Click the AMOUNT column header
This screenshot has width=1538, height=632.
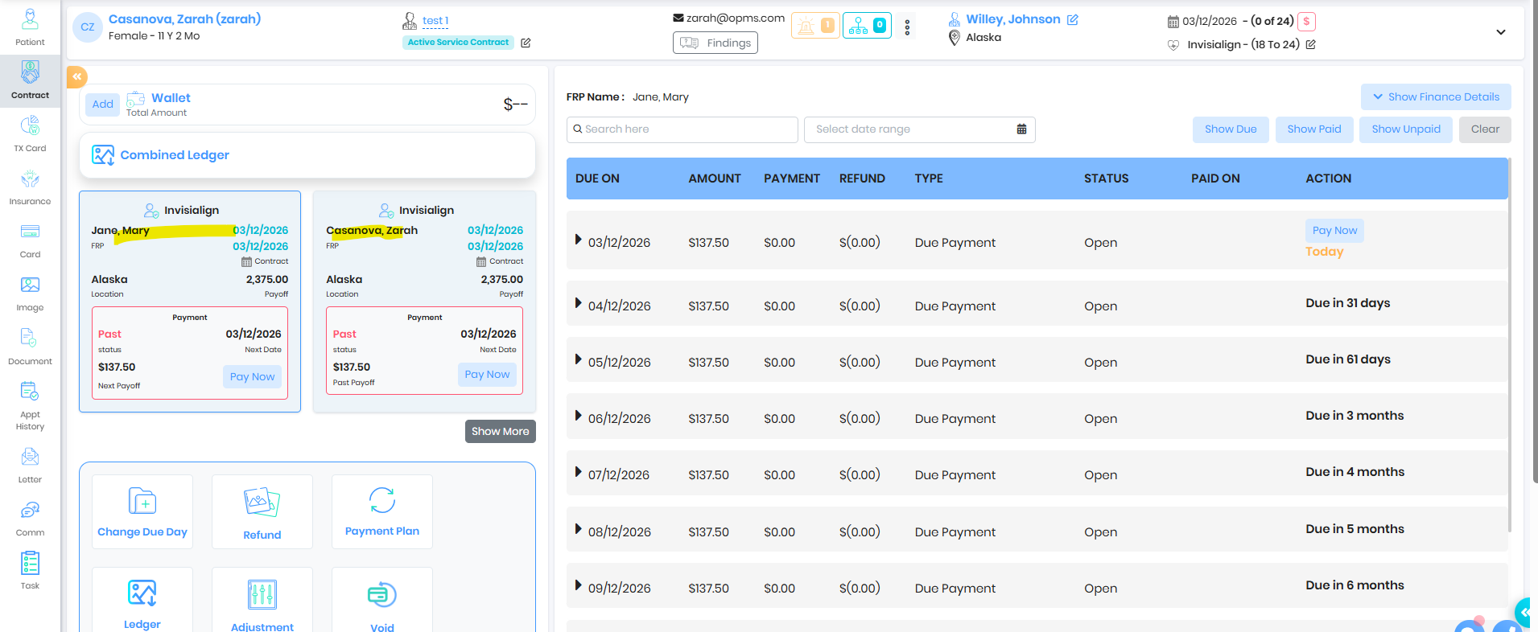point(715,179)
